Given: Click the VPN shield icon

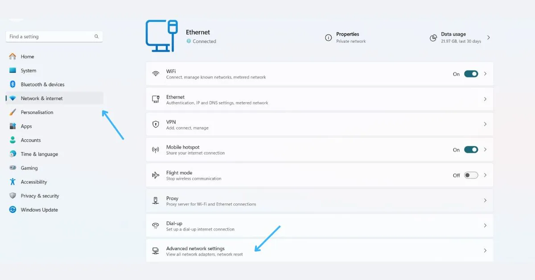Looking at the screenshot, I should [x=156, y=124].
